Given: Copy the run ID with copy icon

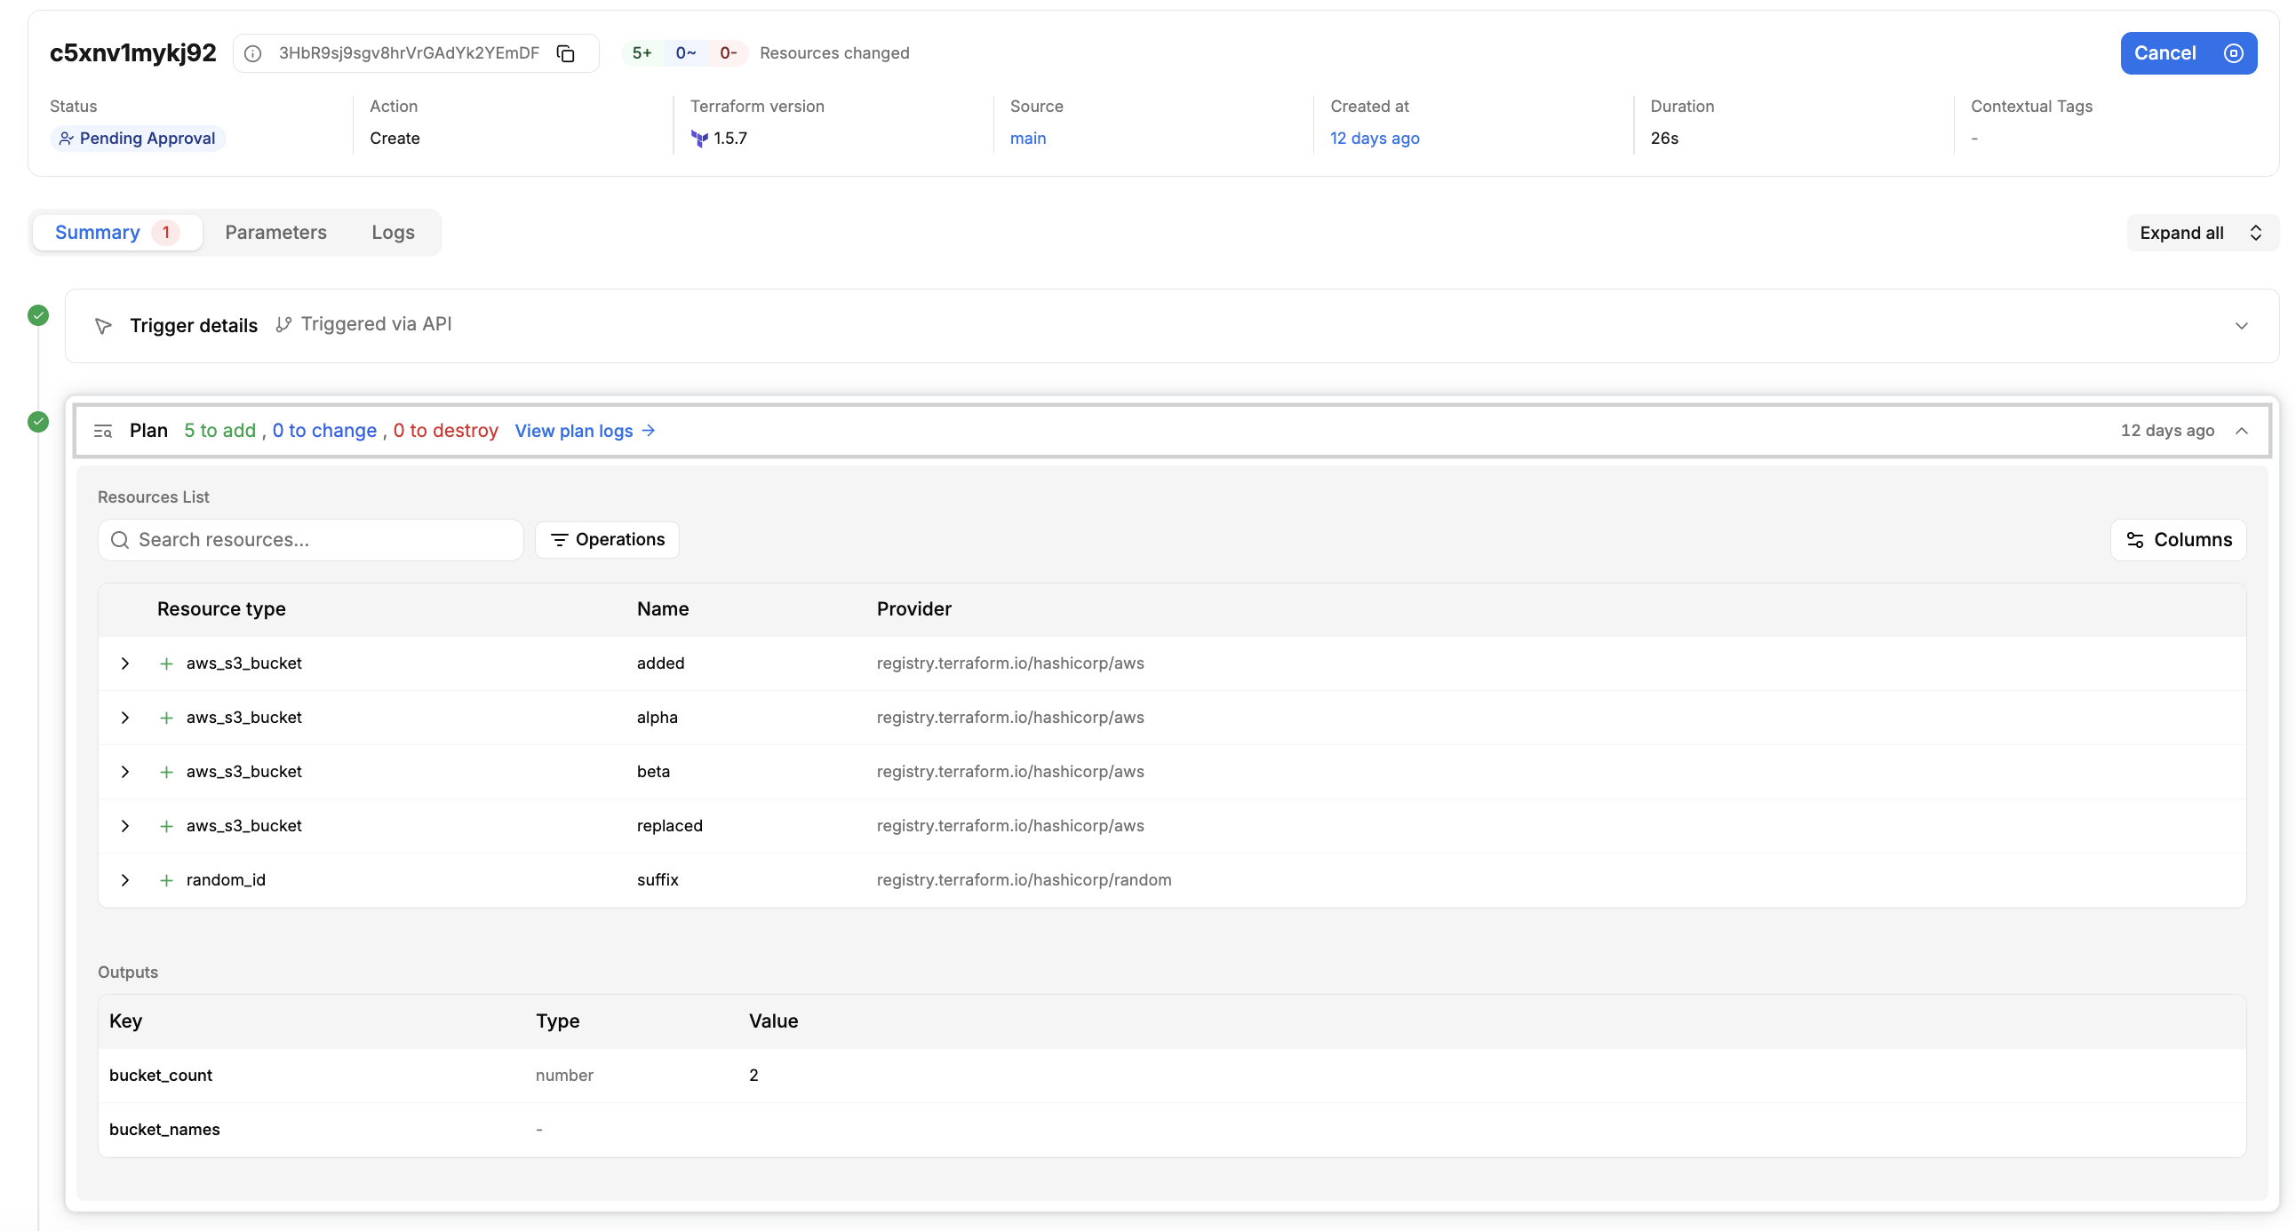Looking at the screenshot, I should (565, 53).
